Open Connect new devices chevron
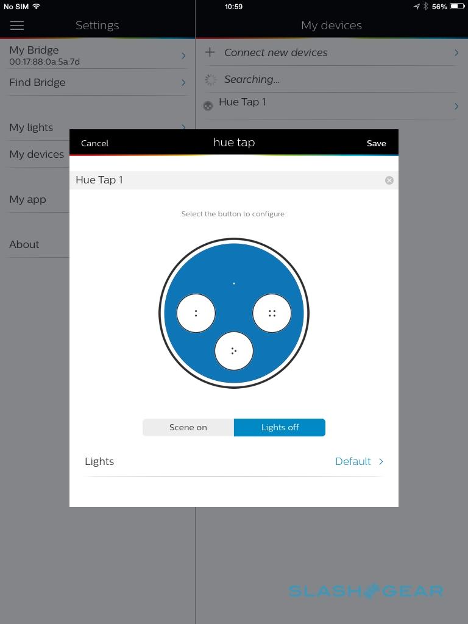 [x=456, y=52]
